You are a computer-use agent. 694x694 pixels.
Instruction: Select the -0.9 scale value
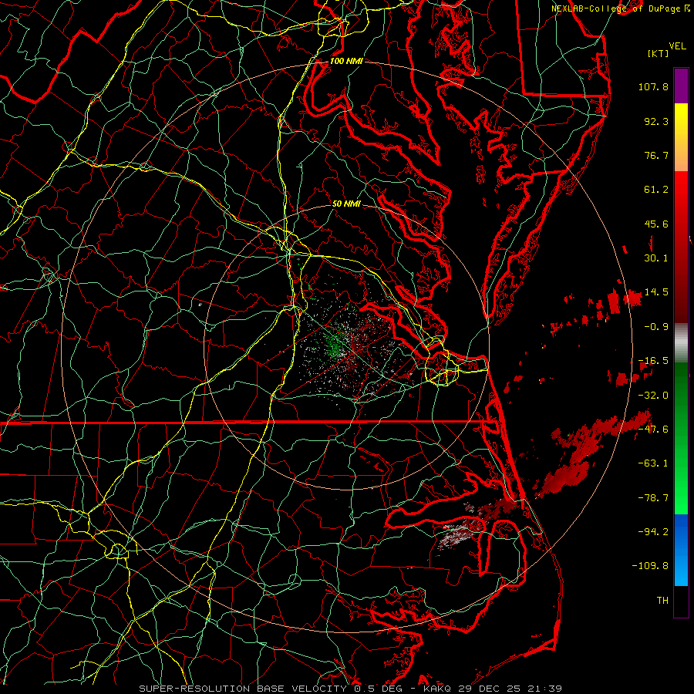tap(656, 327)
